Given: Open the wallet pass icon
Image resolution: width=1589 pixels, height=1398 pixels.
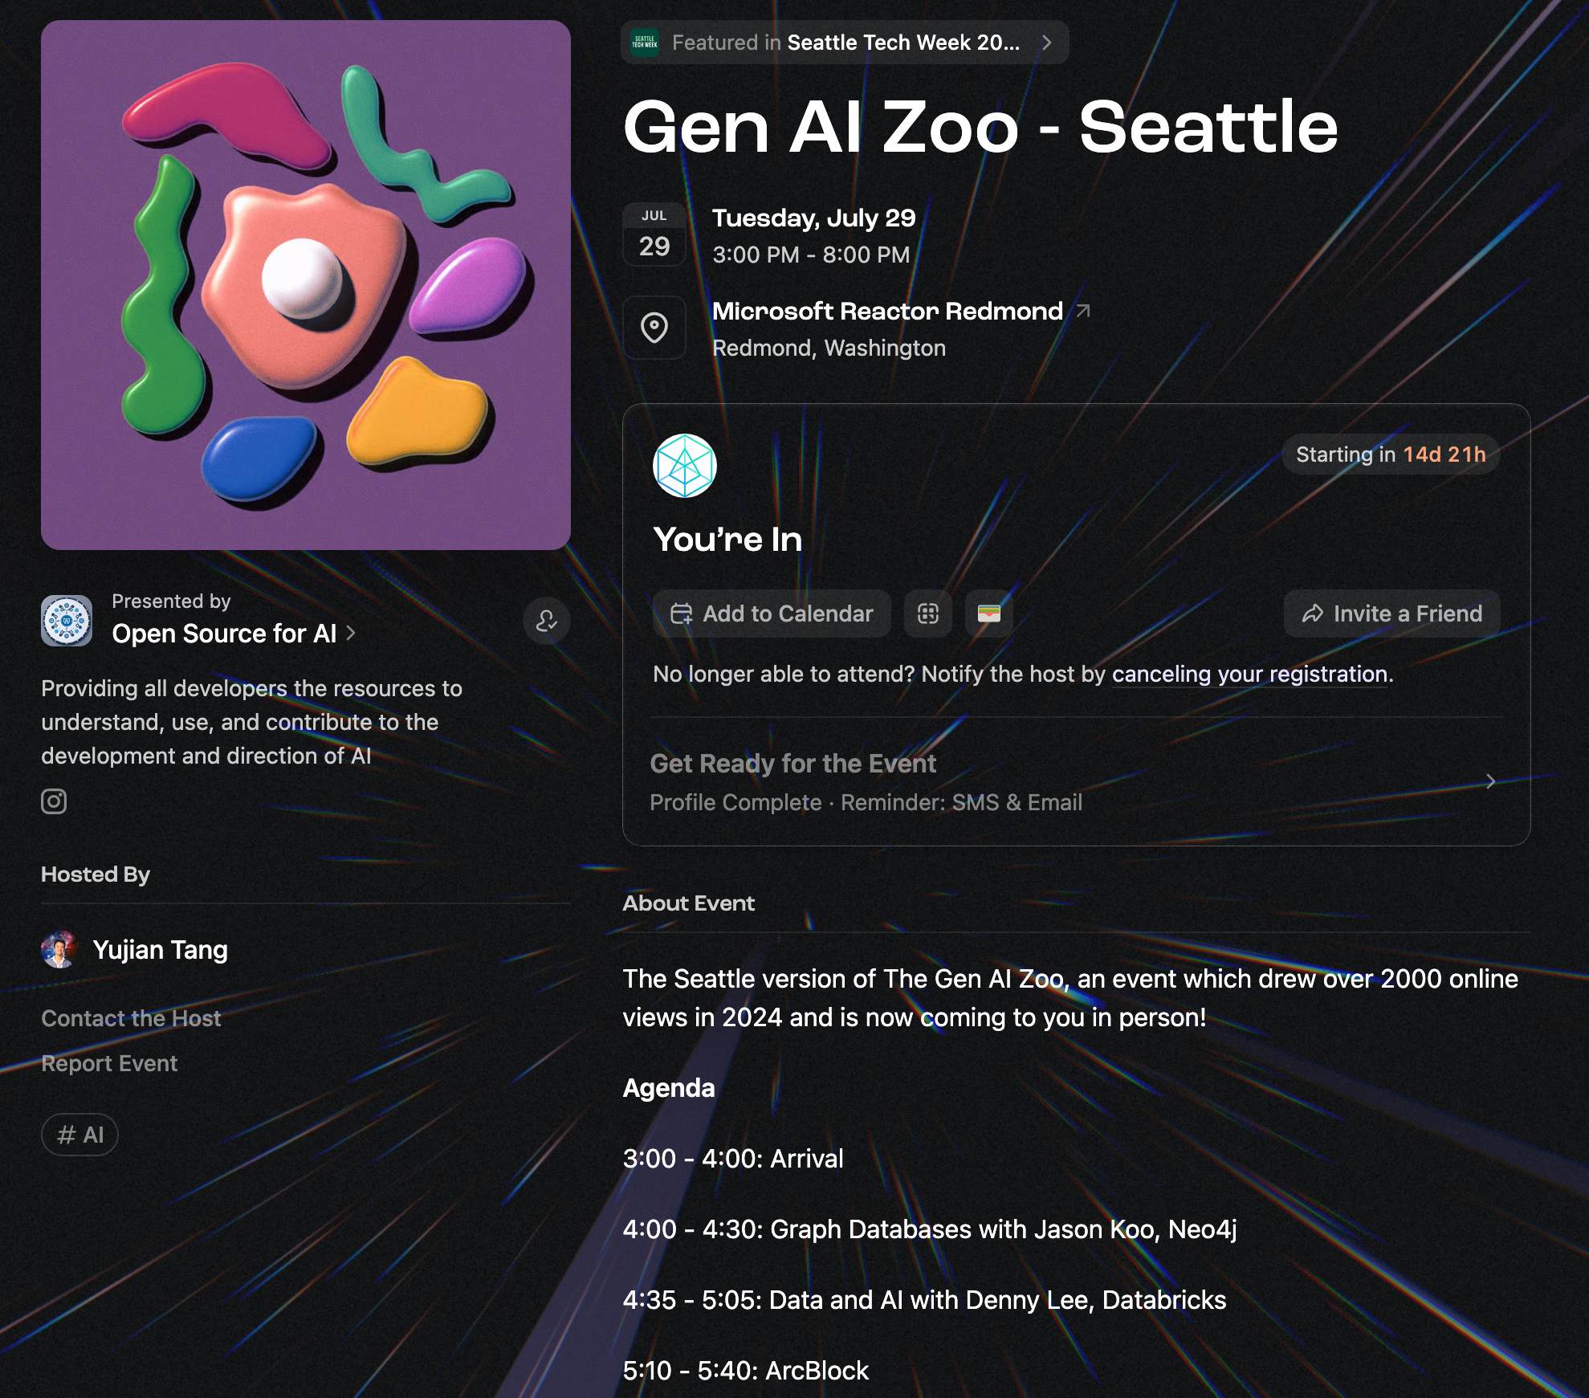Looking at the screenshot, I should pos(988,613).
